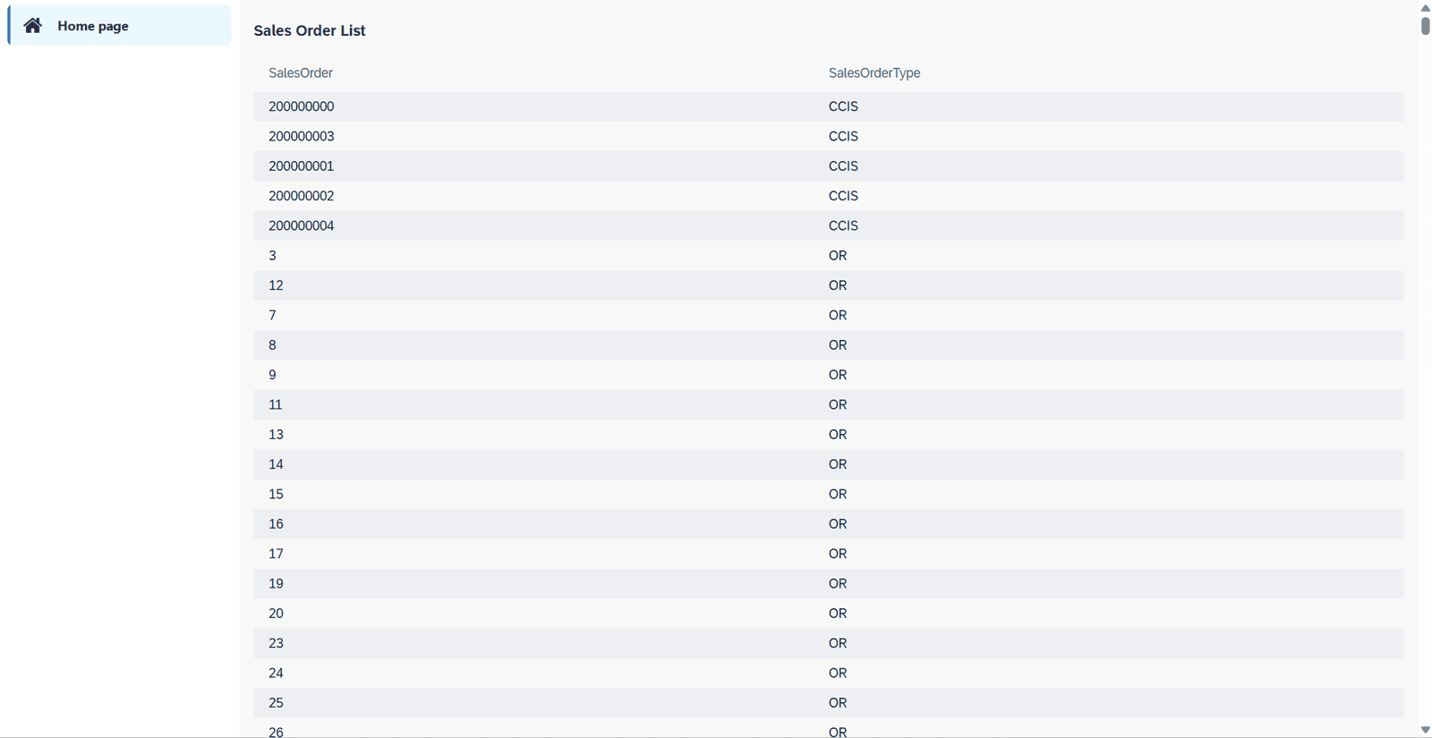Click sales order 3 row
1432x738 pixels.
click(x=273, y=256)
